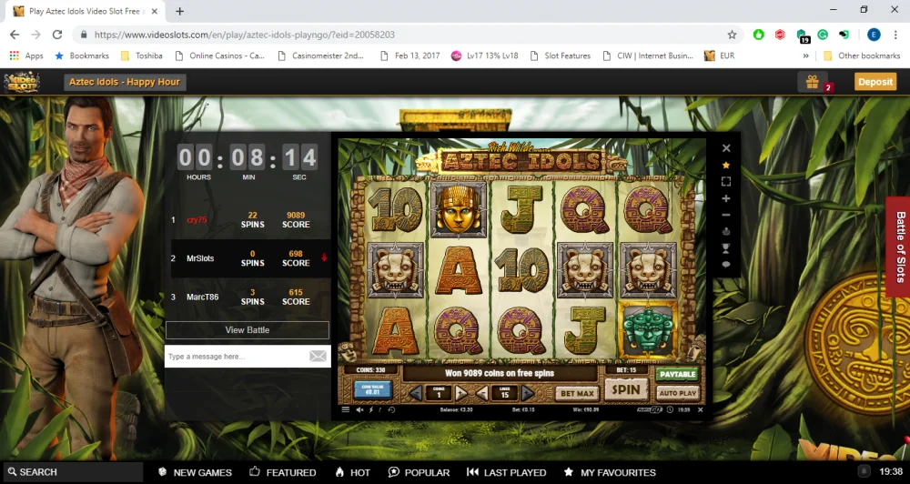Open the Battle of Slots side tab

click(x=899, y=247)
